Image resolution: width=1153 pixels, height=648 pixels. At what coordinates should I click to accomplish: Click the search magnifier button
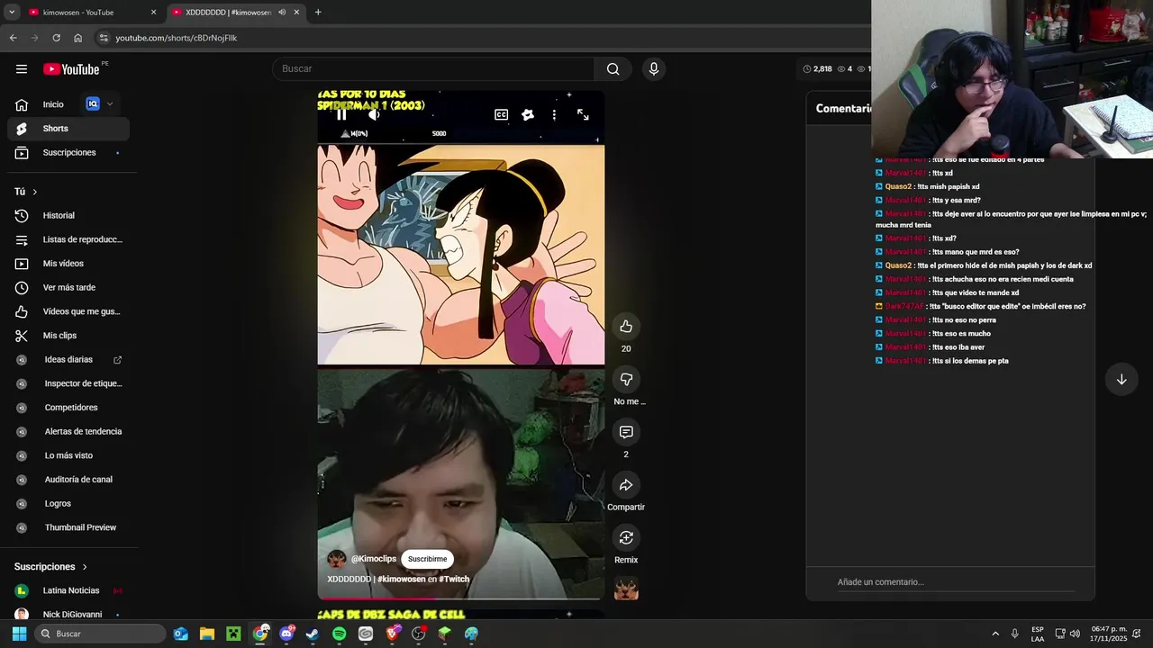click(x=613, y=69)
